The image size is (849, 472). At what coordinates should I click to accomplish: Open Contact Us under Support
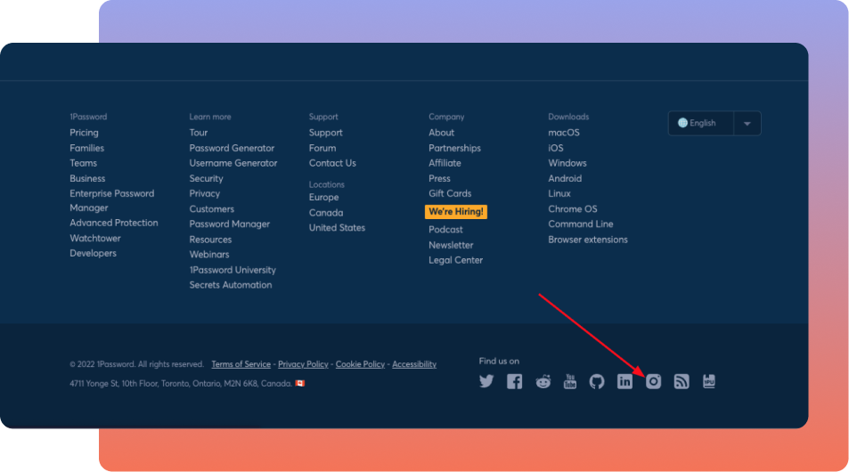(x=332, y=163)
